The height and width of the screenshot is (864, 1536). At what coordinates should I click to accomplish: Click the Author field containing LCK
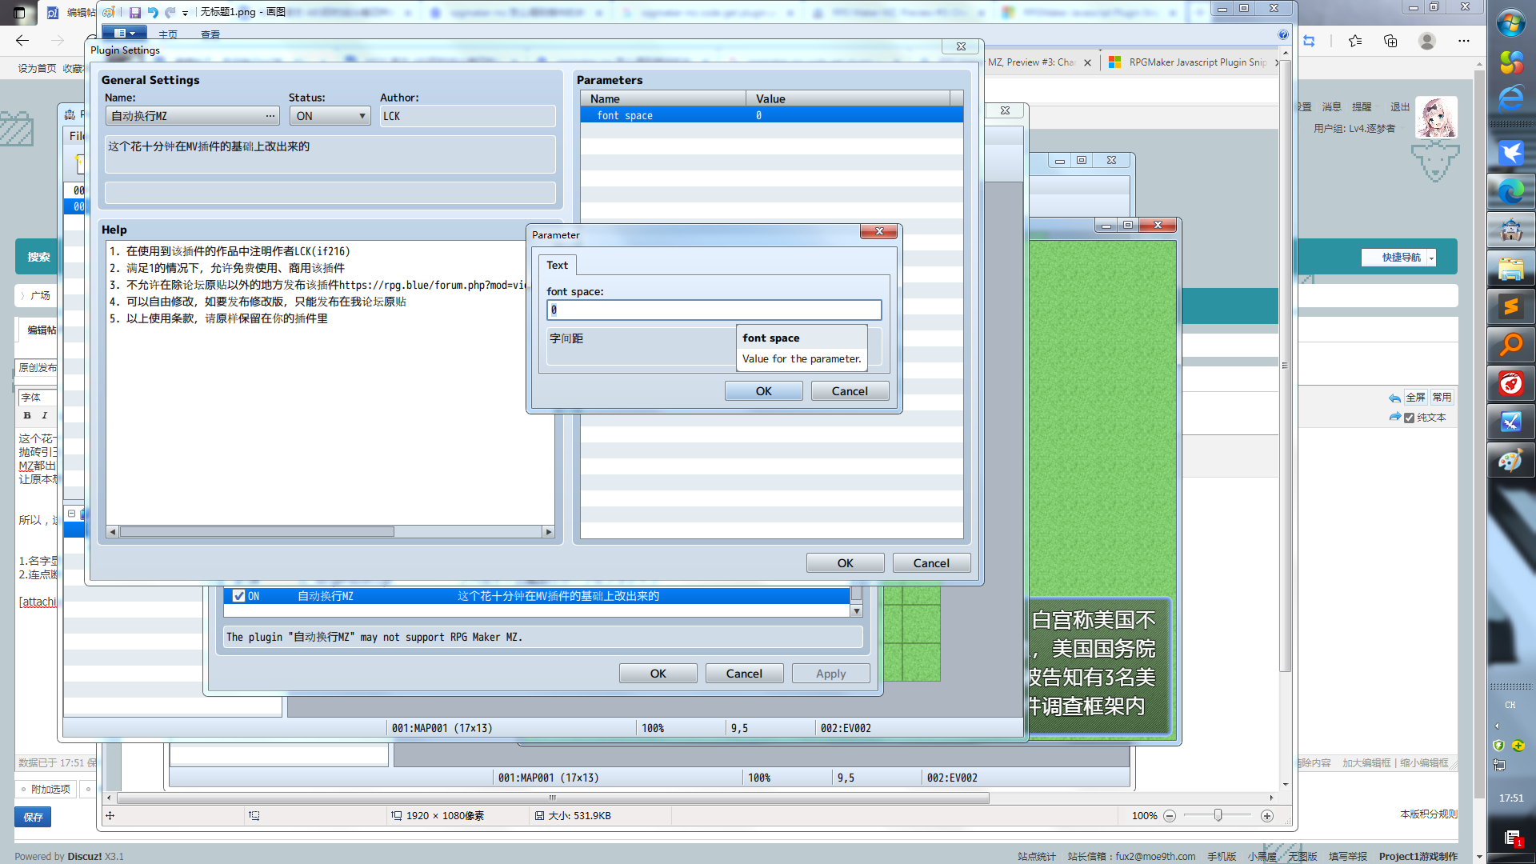click(x=467, y=116)
